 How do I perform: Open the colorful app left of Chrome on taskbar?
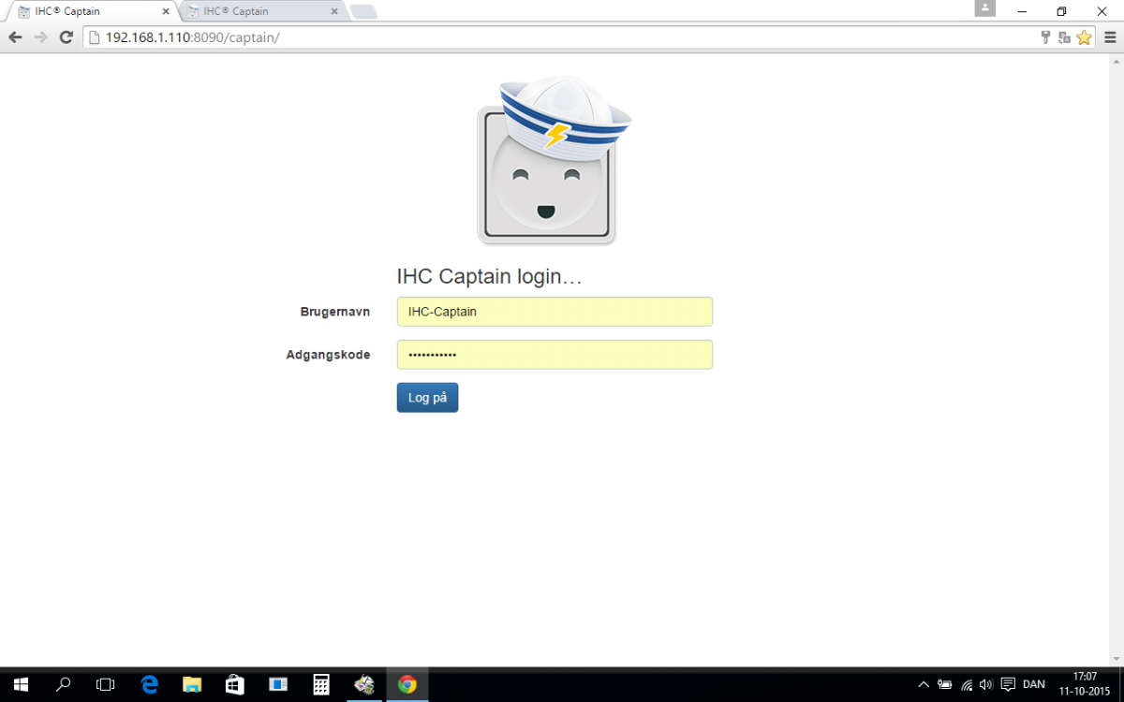click(364, 684)
